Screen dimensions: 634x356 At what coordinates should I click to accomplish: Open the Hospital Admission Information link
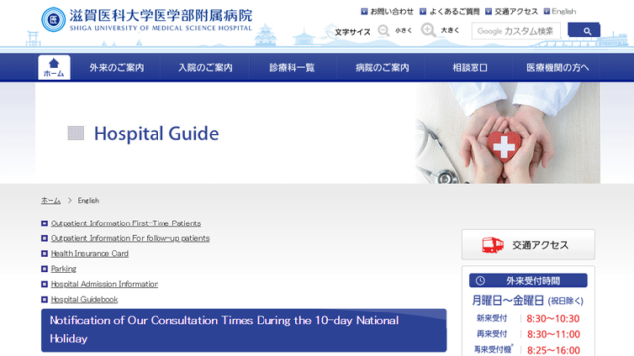coord(104,284)
